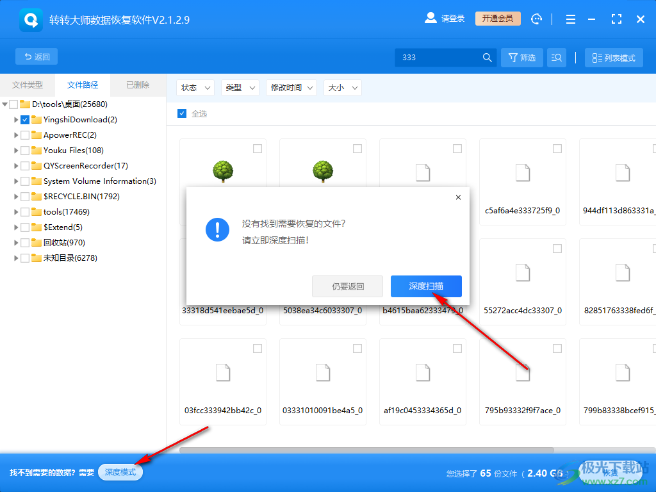Check the Youku Files folder checkbox
Image resolution: width=656 pixels, height=492 pixels.
coord(25,150)
